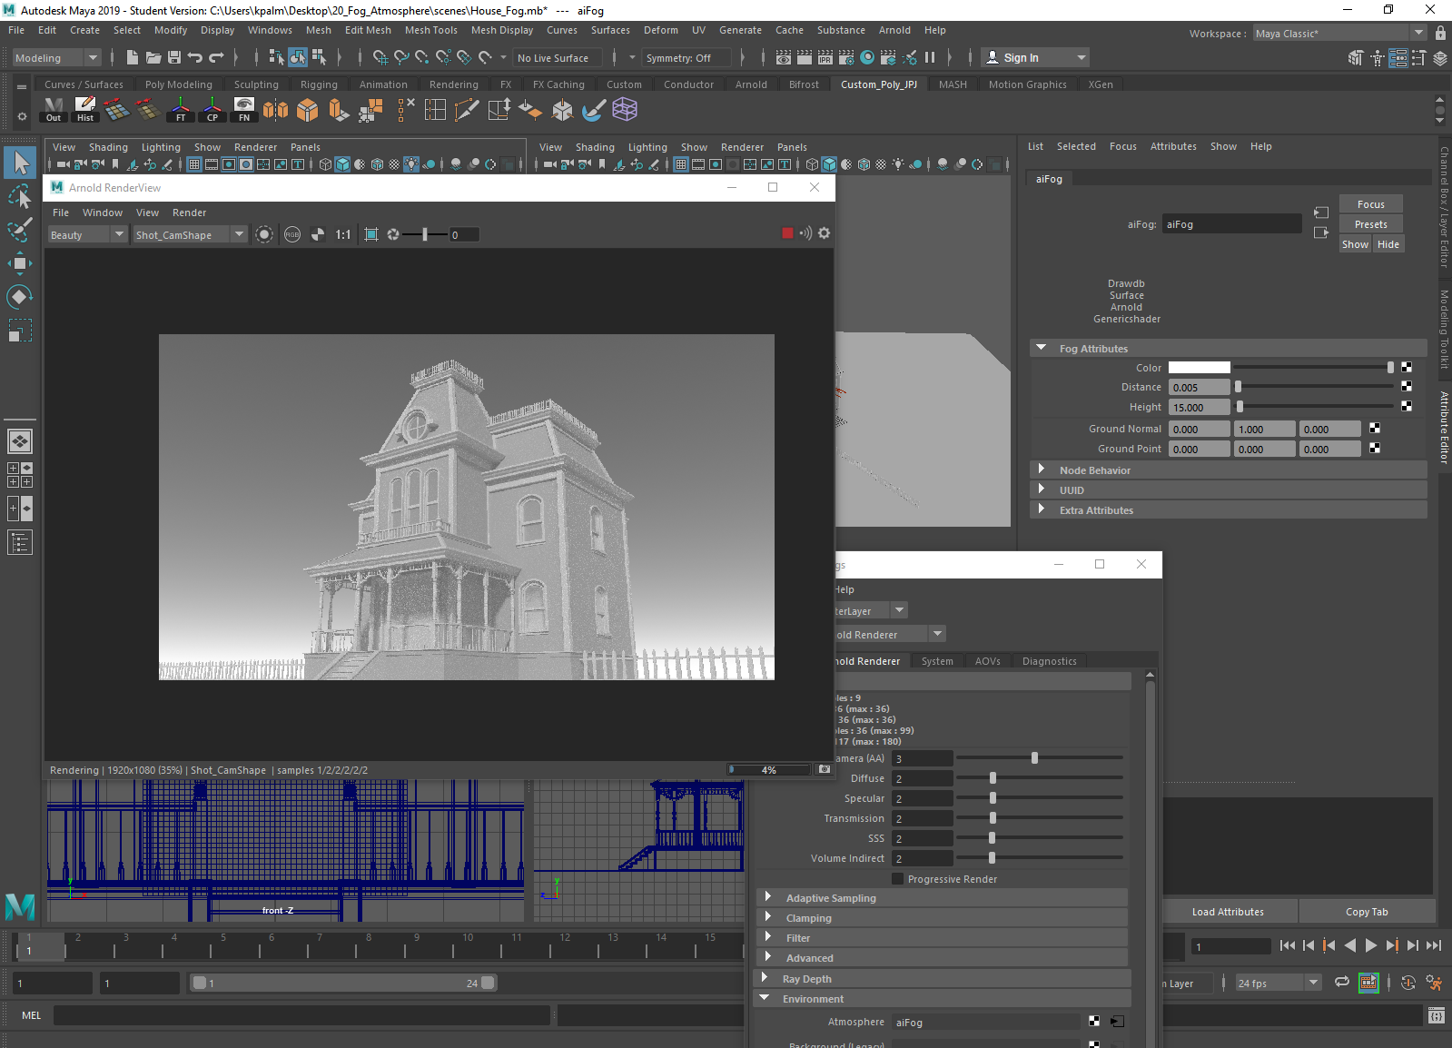
Task: Toggle the map button beside Ground Normal
Action: (1375, 429)
